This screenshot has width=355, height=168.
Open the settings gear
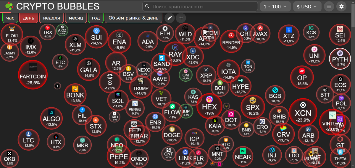pyautogui.click(x=341, y=6)
